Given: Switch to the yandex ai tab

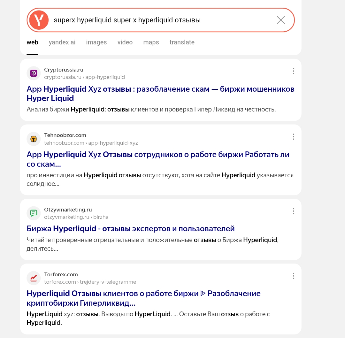Looking at the screenshot, I should (x=62, y=42).
